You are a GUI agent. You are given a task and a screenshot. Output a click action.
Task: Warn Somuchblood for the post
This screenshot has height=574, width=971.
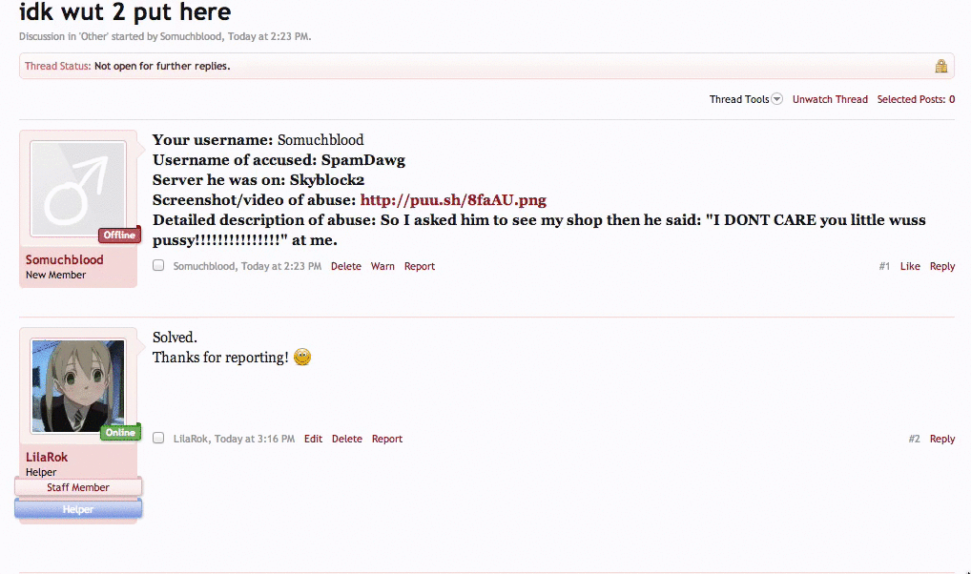point(382,266)
